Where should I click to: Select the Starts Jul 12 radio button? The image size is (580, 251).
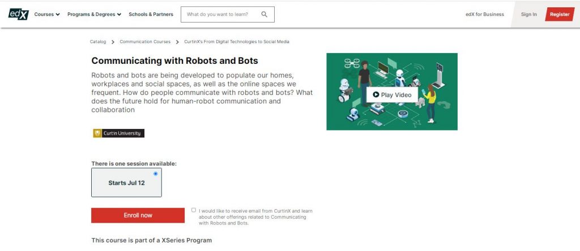156,174
